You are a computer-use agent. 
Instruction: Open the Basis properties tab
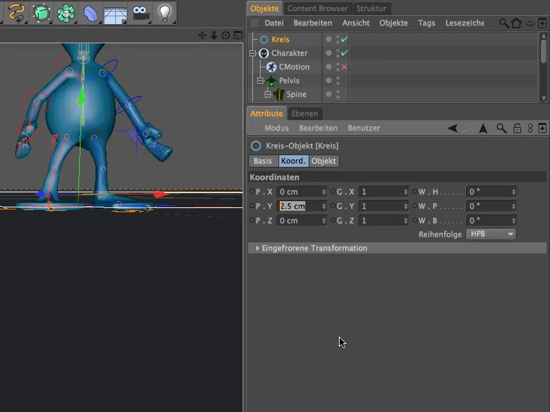[263, 161]
